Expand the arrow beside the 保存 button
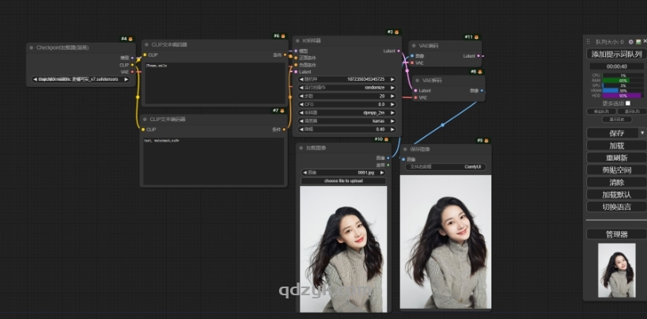The width and height of the screenshot is (647, 319). (641, 133)
